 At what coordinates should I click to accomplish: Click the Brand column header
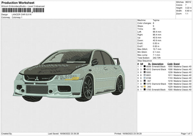tap(177, 64)
